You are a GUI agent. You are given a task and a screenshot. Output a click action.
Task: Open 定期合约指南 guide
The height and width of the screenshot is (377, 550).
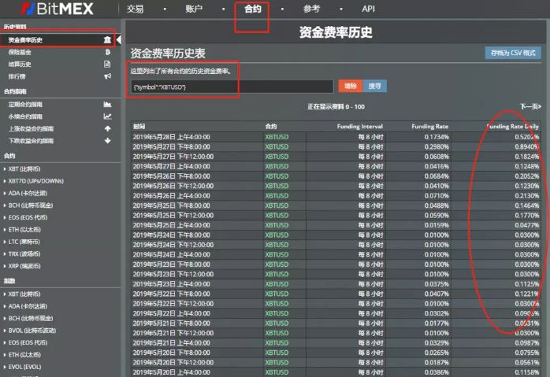25,105
